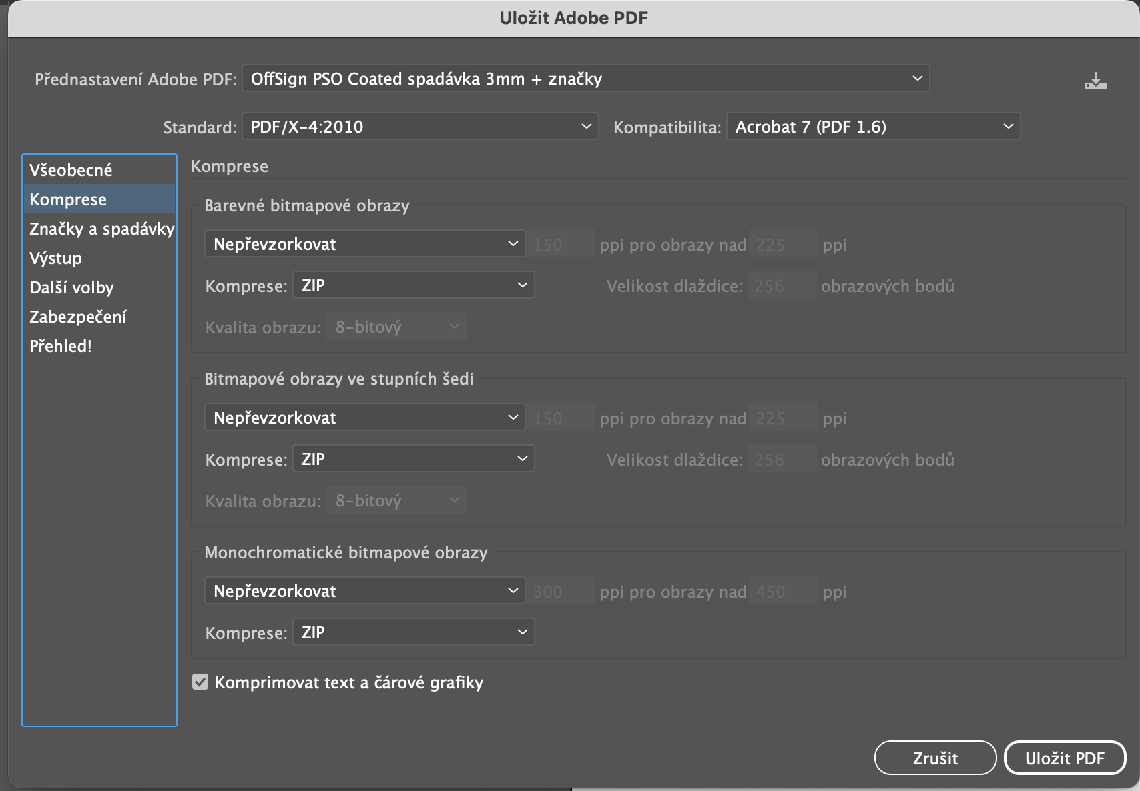Open the Přednastavení Adobe PDF dropdown
This screenshot has height=791, width=1140.
(x=585, y=79)
